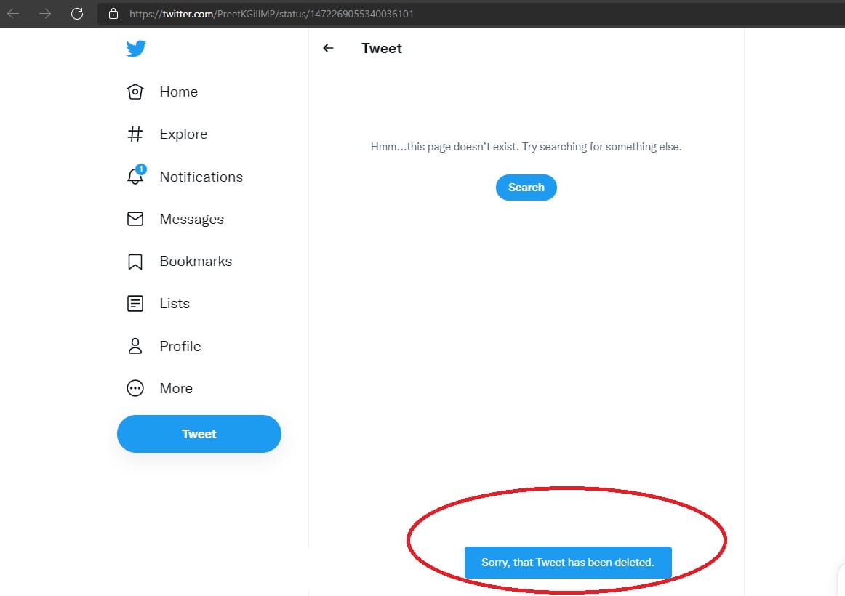The width and height of the screenshot is (845, 596).
Task: Open the Bookmarks ribbon icon
Action: (x=135, y=262)
